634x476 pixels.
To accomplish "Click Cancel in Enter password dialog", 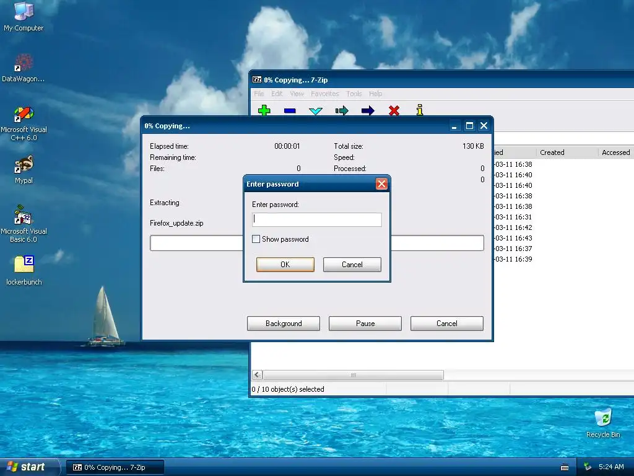I will 352,264.
